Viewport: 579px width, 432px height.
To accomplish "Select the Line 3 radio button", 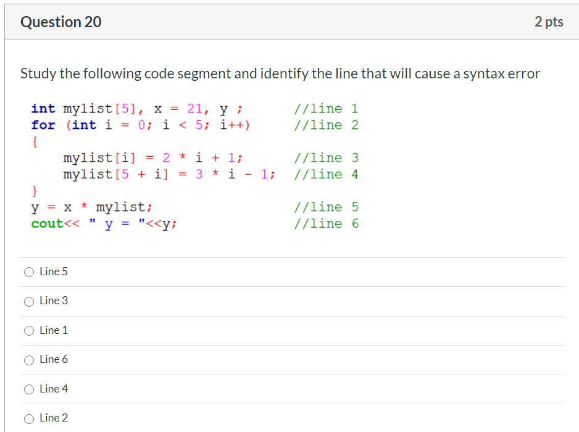I will [x=29, y=301].
